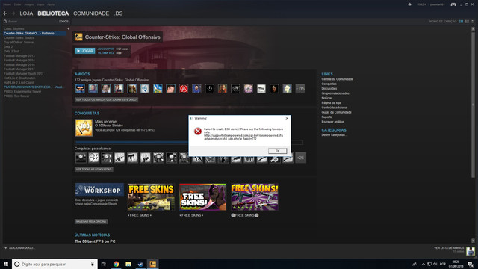478x269 pixels.
Task: Open the purple hand FREE SKINS thumbnail
Action: point(202,197)
